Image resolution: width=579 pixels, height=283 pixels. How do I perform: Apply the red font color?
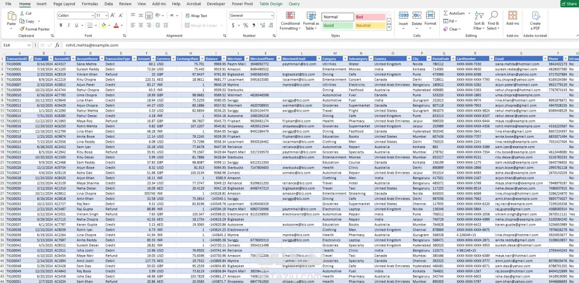tap(116, 25)
